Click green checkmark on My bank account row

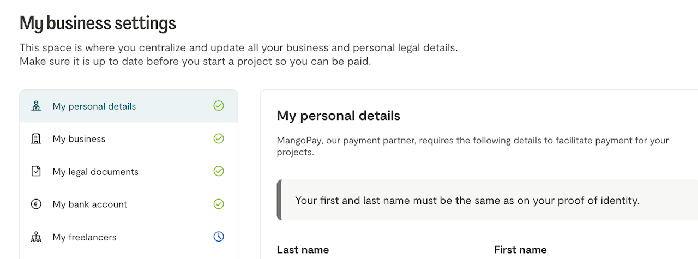tap(219, 204)
